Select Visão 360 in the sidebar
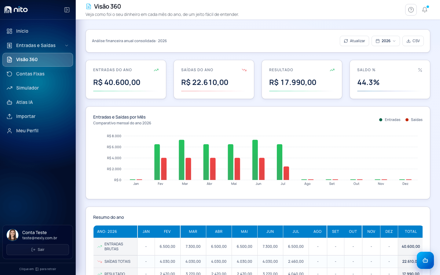Screen dimensions: 440x275 (38, 60)
